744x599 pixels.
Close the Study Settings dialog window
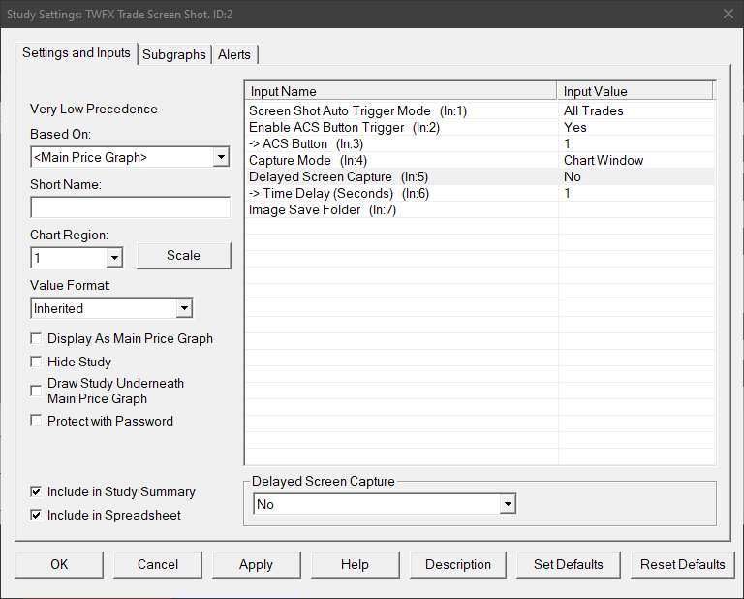point(728,14)
